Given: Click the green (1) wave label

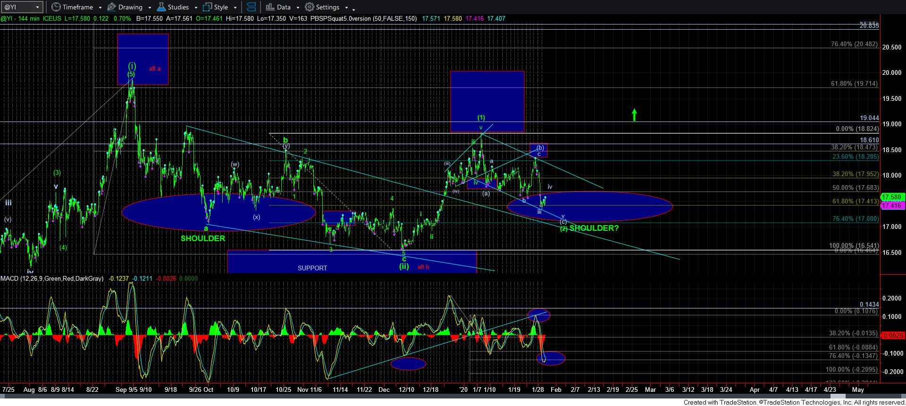Looking at the screenshot, I should (481, 117).
